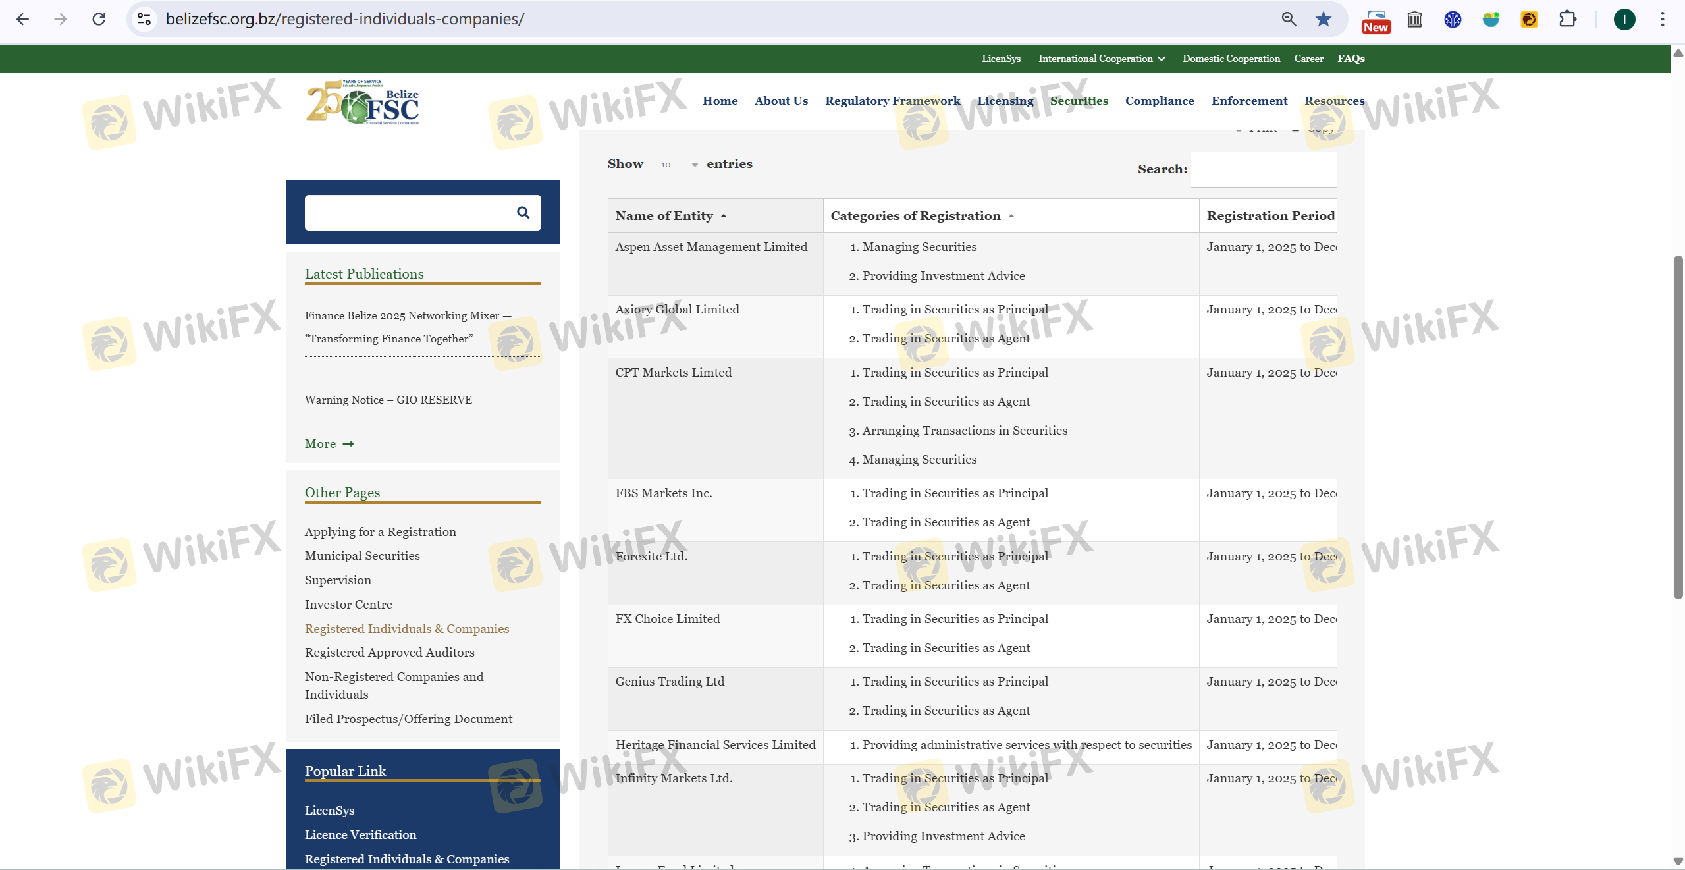The image size is (1685, 870).
Task: Click the table Search input field
Action: tap(1263, 169)
